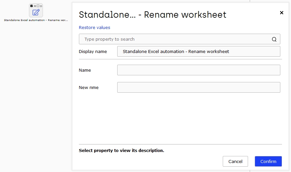Confirm the rename worksheet settings
Viewport: 291px width, 172px height.
(x=268, y=161)
